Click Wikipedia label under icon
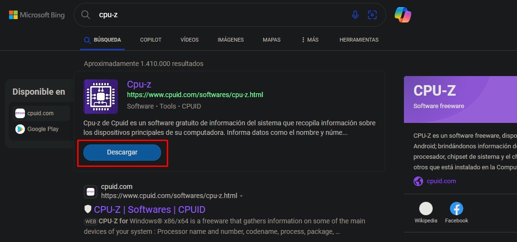Screen dimensions: 517x242 (426, 220)
